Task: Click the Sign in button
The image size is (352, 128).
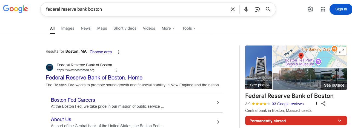Action: coord(341,9)
